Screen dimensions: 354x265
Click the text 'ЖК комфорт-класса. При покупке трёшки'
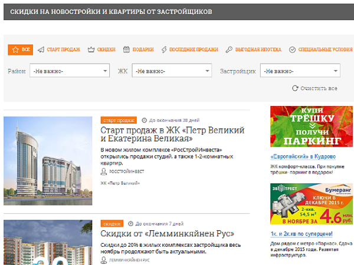307,170
